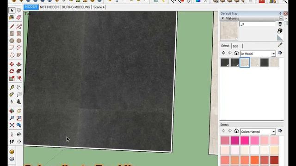This screenshot has width=296, height=166.
Task: Choose the Freehand squiggle tool
Action: (19, 27)
